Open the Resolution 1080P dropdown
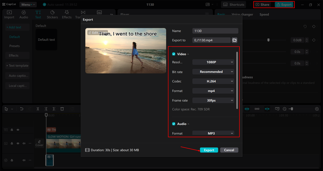The height and width of the screenshot is (171, 323). click(213, 62)
